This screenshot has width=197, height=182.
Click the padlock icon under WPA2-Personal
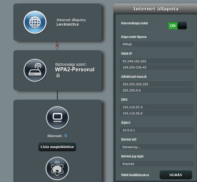pos(58,76)
